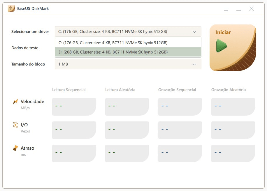
Task: Click the green play arrow icon
Action: click(x=221, y=46)
